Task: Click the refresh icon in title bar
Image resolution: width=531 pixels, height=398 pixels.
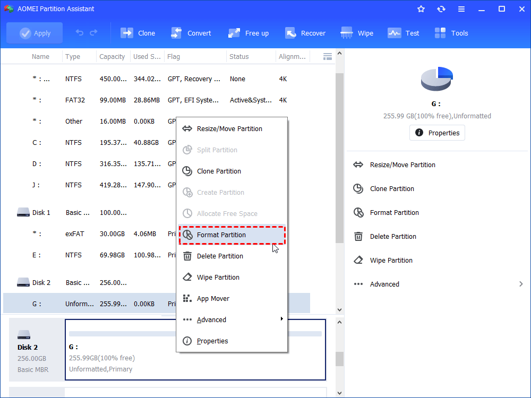Action: pyautogui.click(x=441, y=9)
